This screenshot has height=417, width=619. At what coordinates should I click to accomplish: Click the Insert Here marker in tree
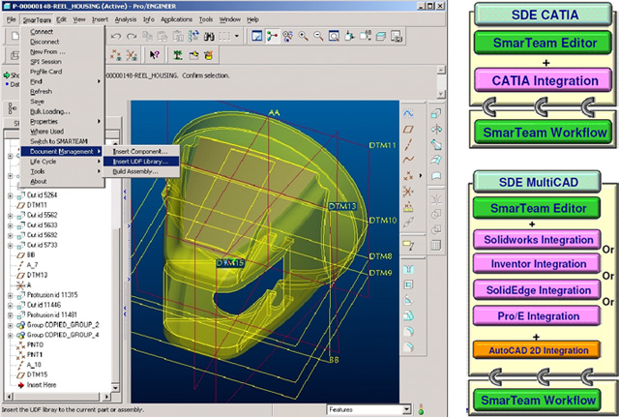(37, 385)
